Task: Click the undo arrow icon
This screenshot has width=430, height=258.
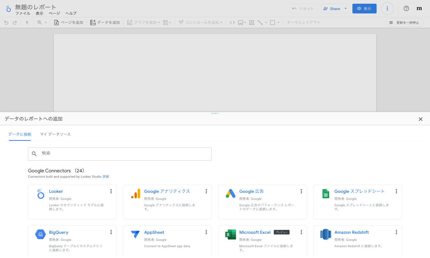Action: pos(6,23)
